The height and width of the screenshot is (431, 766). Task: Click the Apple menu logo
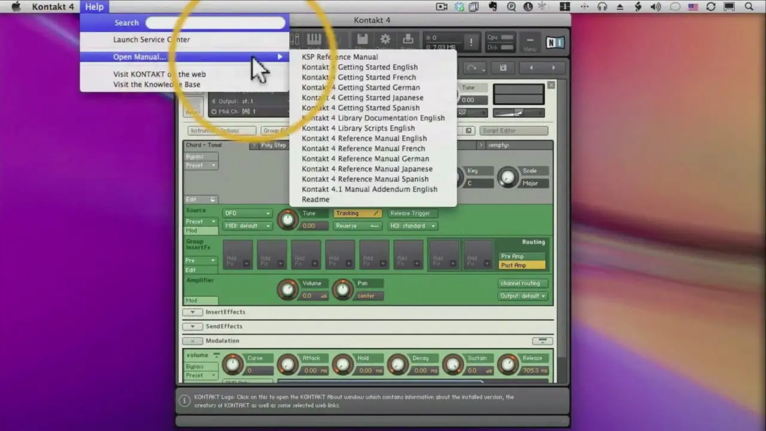coord(16,7)
